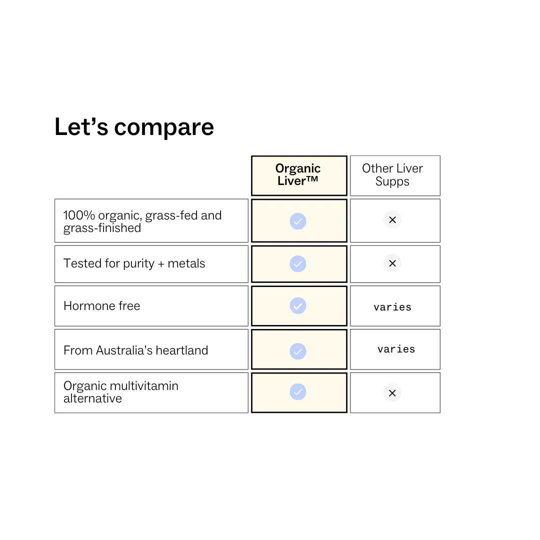Select the Other Liver Supps column header

coord(392,175)
